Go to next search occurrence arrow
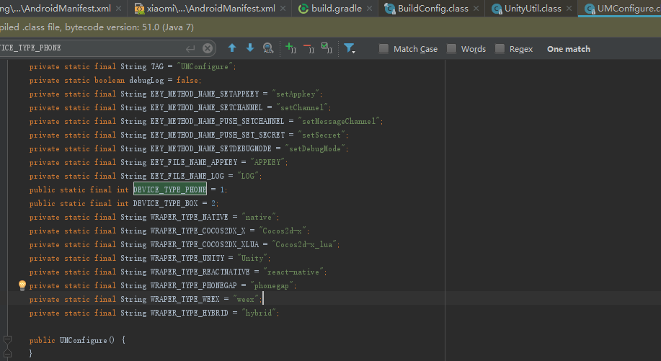 click(x=250, y=48)
